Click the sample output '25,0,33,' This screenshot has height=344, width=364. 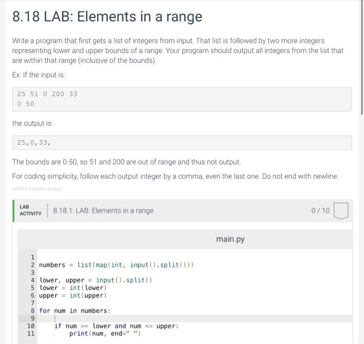click(34, 142)
